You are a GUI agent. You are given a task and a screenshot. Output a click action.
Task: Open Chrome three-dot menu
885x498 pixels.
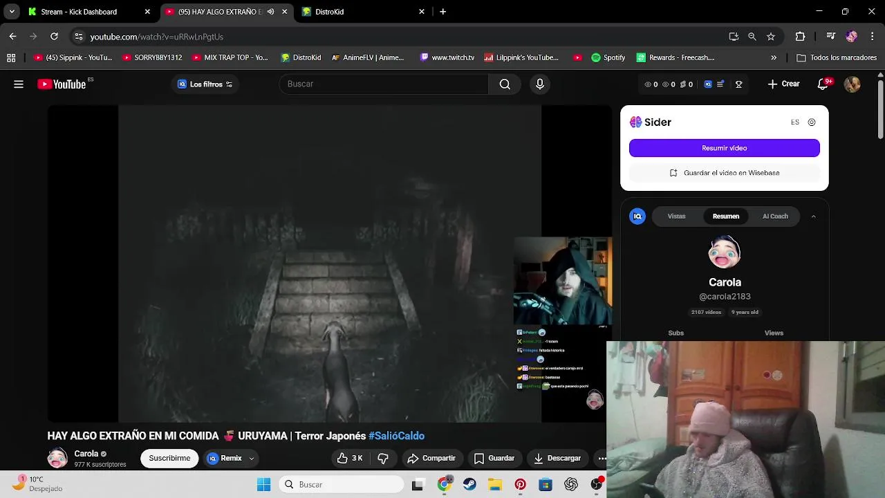click(872, 37)
